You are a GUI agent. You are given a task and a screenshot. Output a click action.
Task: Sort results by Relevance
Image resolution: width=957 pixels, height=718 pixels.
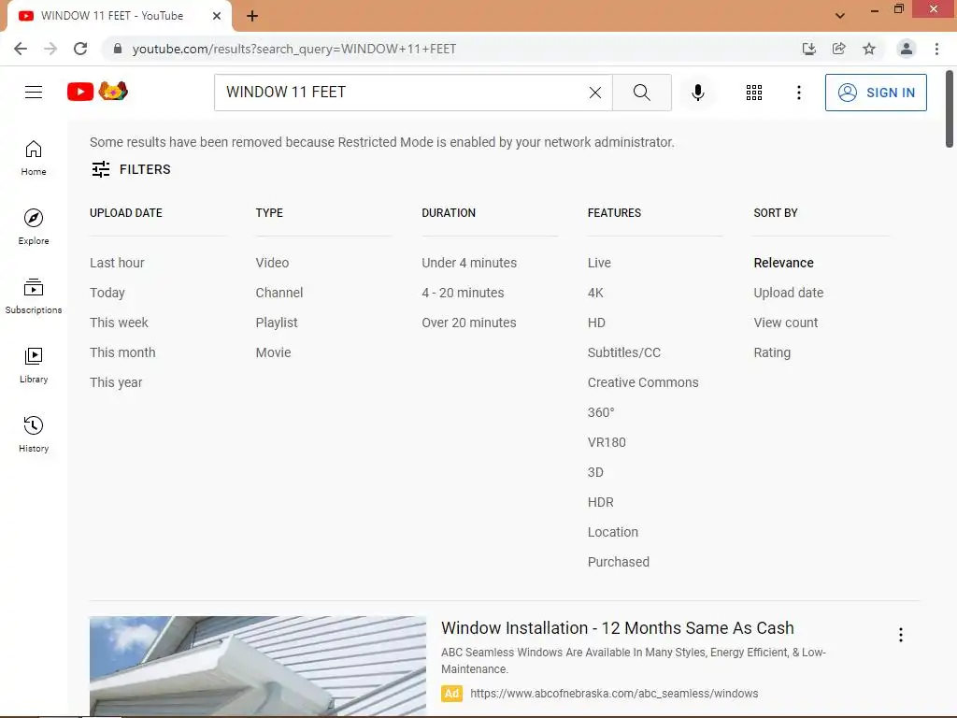(x=784, y=263)
